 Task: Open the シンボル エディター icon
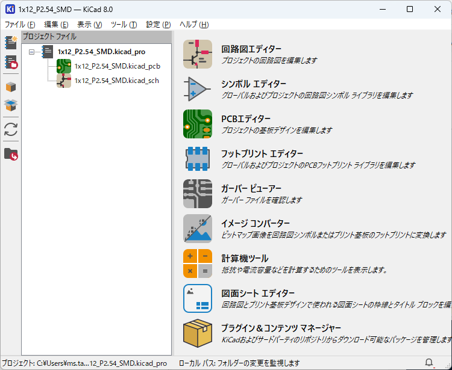197,89
